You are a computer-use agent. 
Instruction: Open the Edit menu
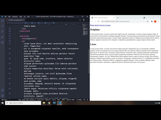pos(9,16)
